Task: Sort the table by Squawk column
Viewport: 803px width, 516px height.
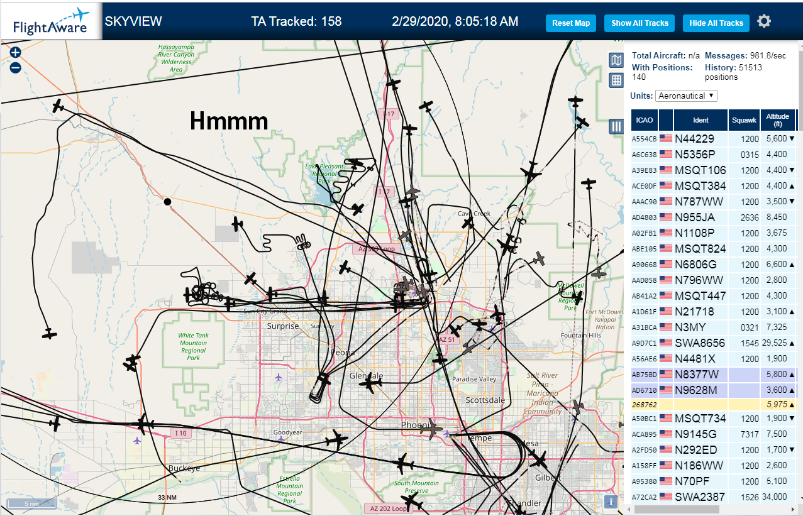Action: tap(744, 120)
